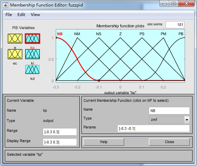The width and height of the screenshot is (197, 166).
Task: Click the NB curve handle at -0.1
Action: (x=99, y=81)
